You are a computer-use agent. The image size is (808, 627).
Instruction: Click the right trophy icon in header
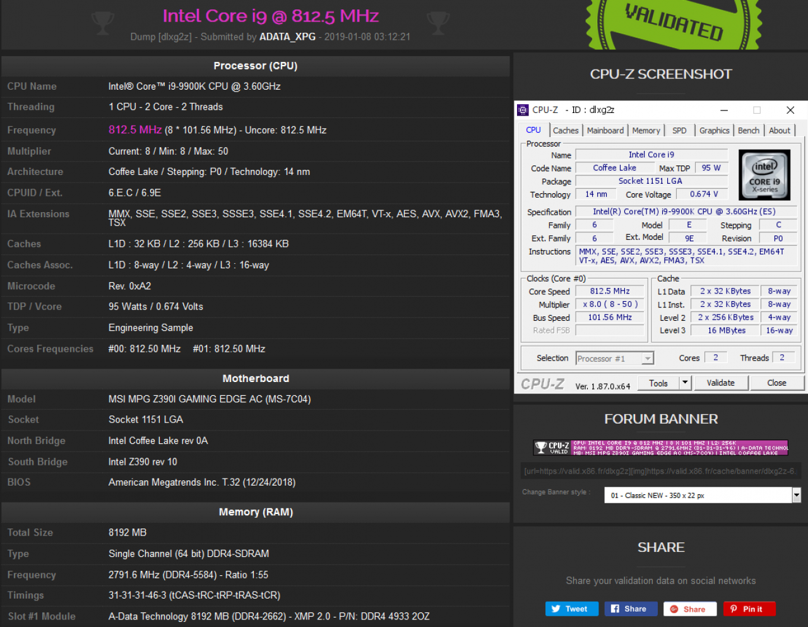(438, 23)
